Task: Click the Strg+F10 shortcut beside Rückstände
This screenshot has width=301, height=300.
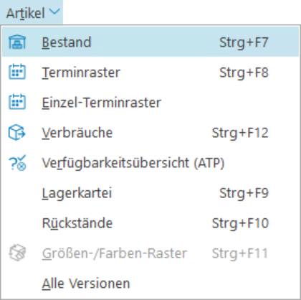Action: coord(240,223)
